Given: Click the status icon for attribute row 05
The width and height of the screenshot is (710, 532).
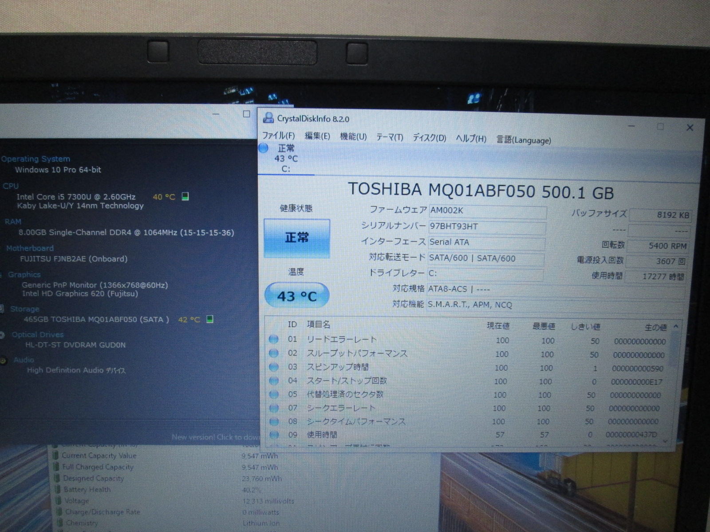Looking at the screenshot, I should click(274, 394).
